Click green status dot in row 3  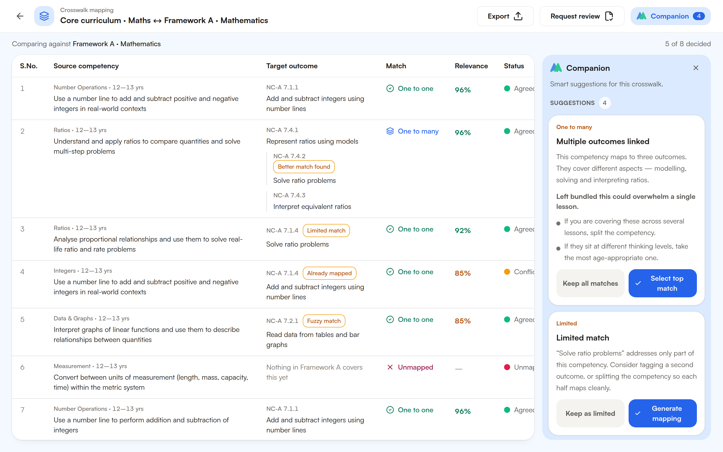[507, 229]
